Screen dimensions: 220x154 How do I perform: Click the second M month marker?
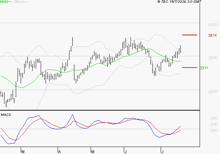(93, 152)
